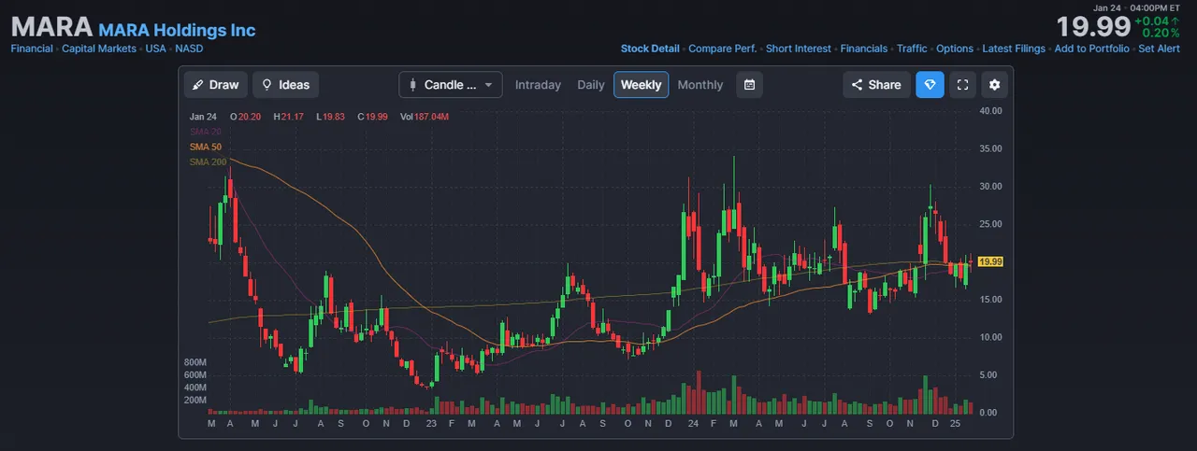The image size is (1197, 451).
Task: Open Stock Detail link
Action: point(650,49)
